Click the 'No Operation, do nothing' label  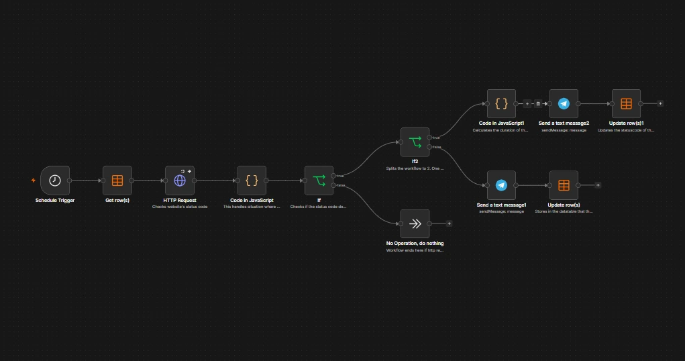pos(415,244)
